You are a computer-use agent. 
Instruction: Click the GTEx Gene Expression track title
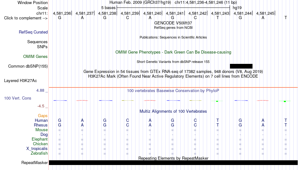pyautogui.click(x=173, y=71)
